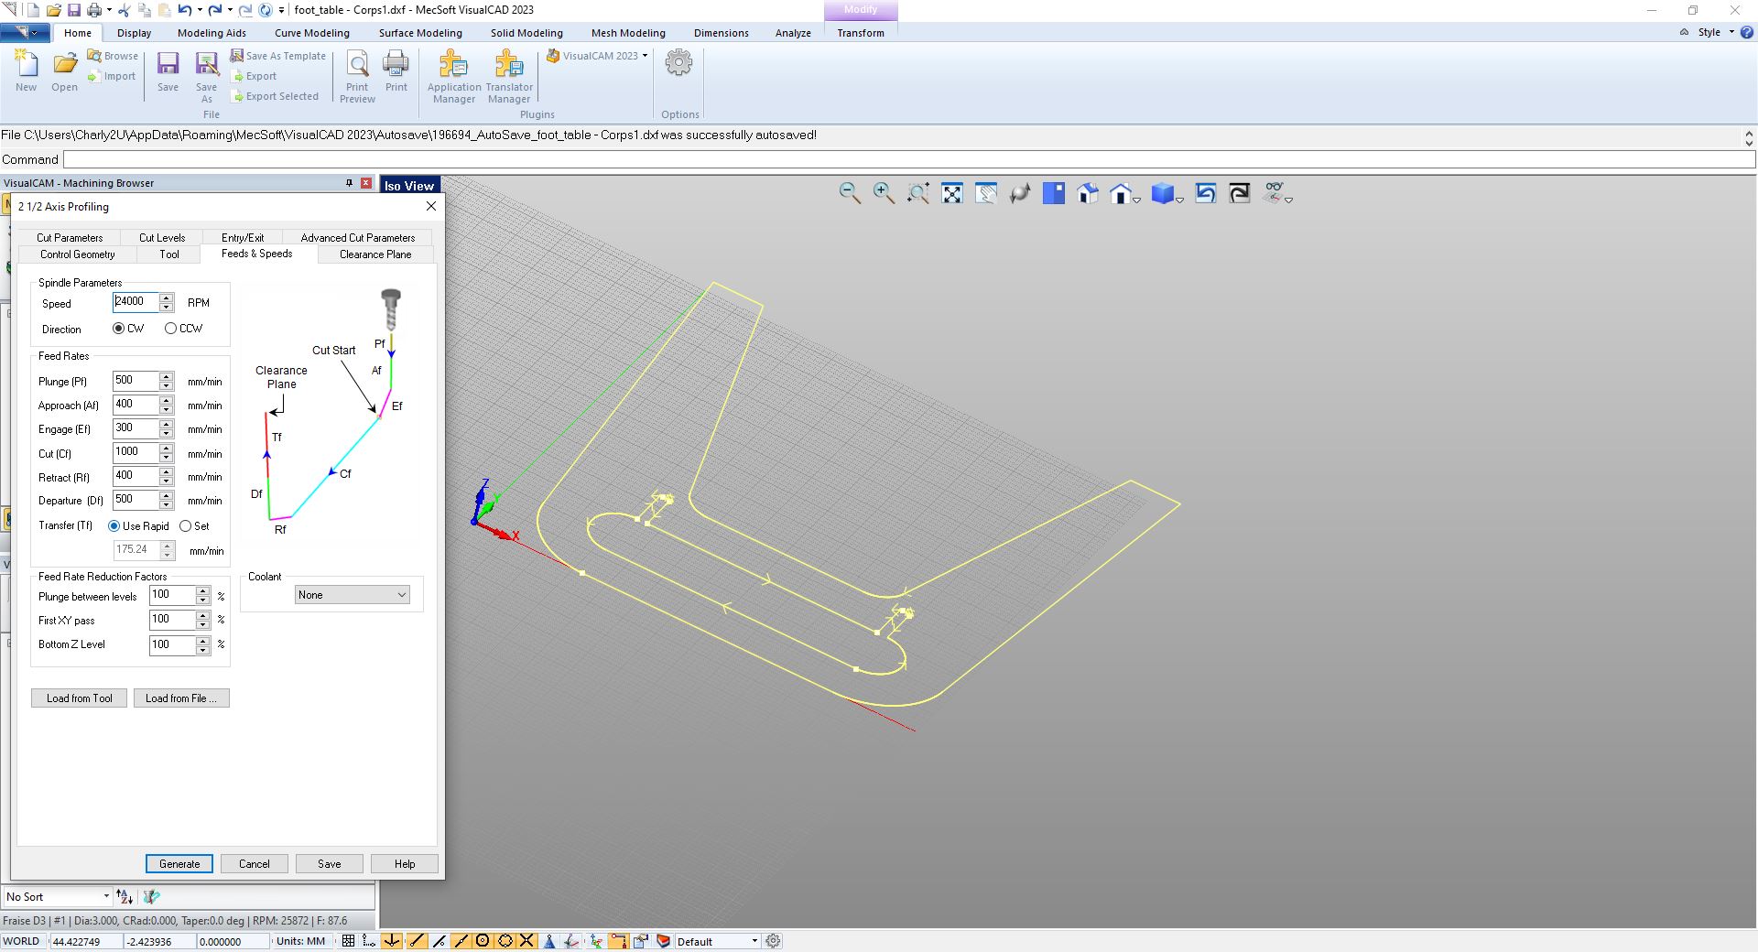Open Coolant dropdown showing None
The height and width of the screenshot is (952, 1758).
352,595
